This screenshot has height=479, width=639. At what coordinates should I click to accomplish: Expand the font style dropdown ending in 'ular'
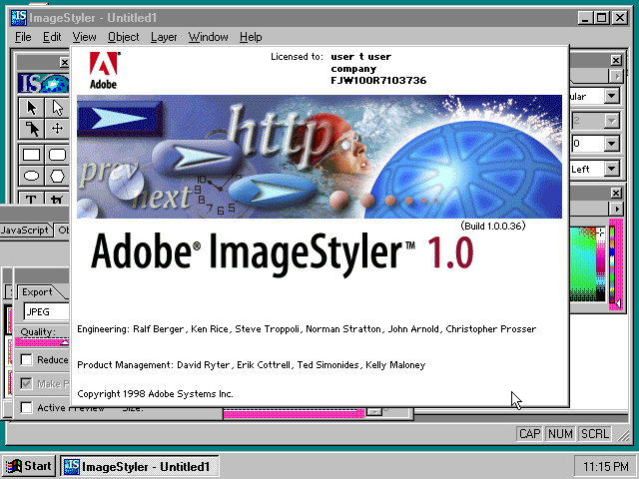[611, 96]
